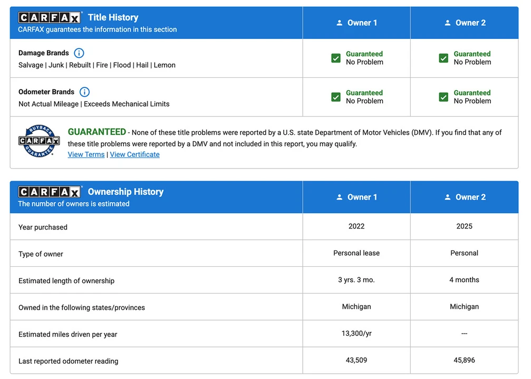Click the CARFAX Buyback Guarantee badge

point(39,141)
